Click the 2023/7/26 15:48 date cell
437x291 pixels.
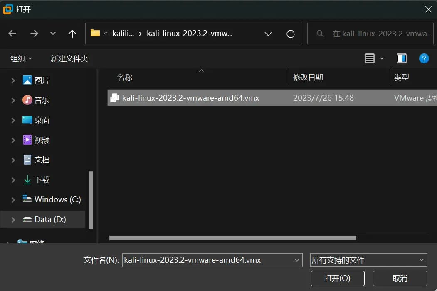coord(323,98)
